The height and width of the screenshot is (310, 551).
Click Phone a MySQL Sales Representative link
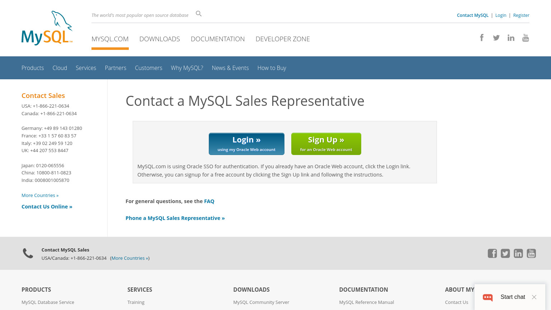(175, 218)
